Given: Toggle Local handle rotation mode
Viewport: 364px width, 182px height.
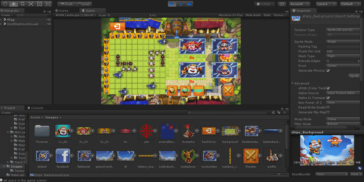Looking at the screenshot, I should pyautogui.click(x=83, y=4).
